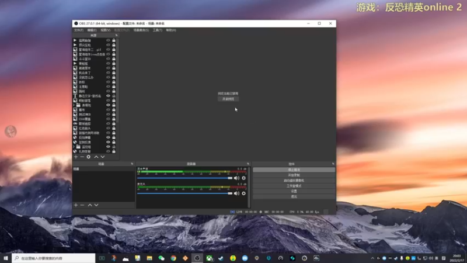
Task: Undock the 场景 scenes panel via its header icon
Action: [132, 164]
